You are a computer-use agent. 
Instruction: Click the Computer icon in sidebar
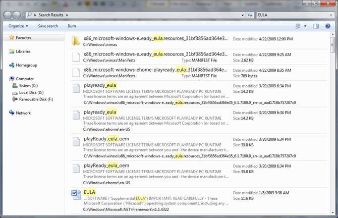coord(12,79)
